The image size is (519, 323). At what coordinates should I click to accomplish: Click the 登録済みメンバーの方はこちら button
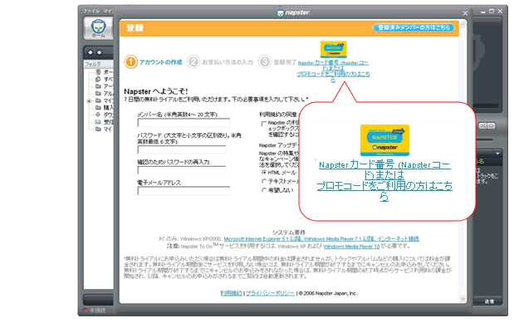[x=414, y=27]
